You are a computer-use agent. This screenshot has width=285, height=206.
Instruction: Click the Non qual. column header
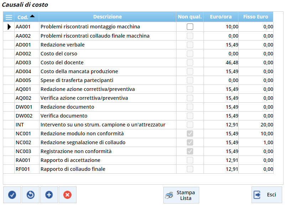pyautogui.click(x=190, y=17)
